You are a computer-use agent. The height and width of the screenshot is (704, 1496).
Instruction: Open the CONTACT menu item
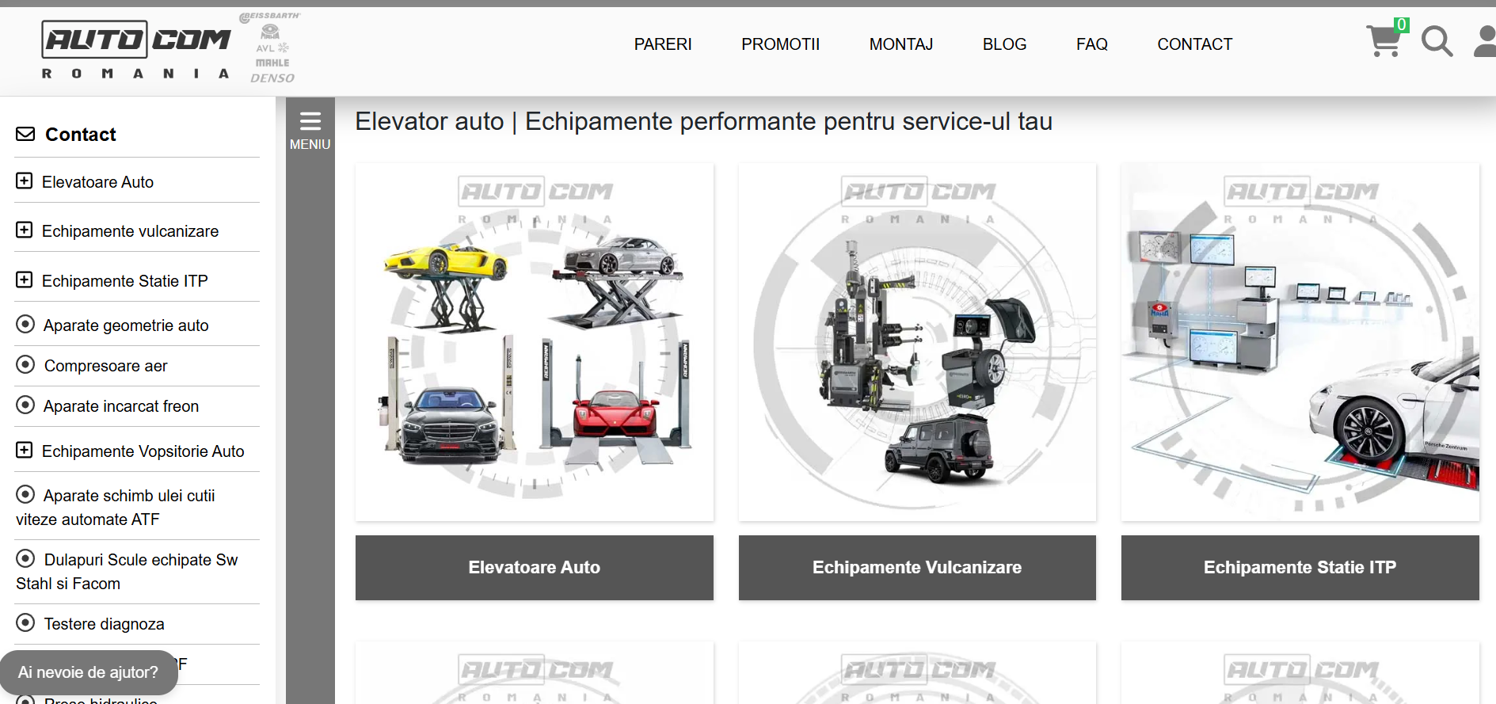(x=1194, y=44)
